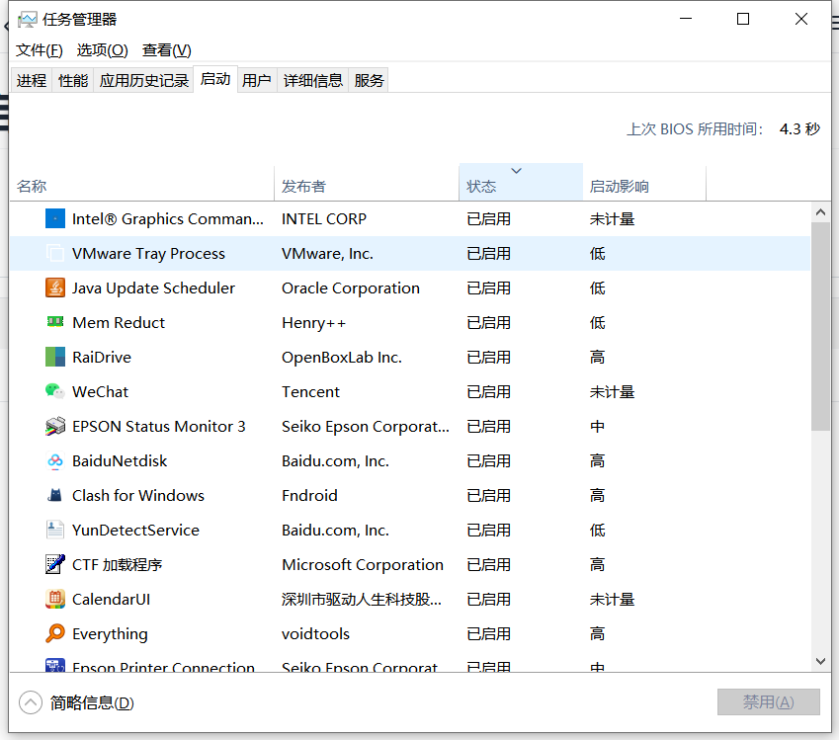Select the WeChat row name
839x740 pixels.
101,391
